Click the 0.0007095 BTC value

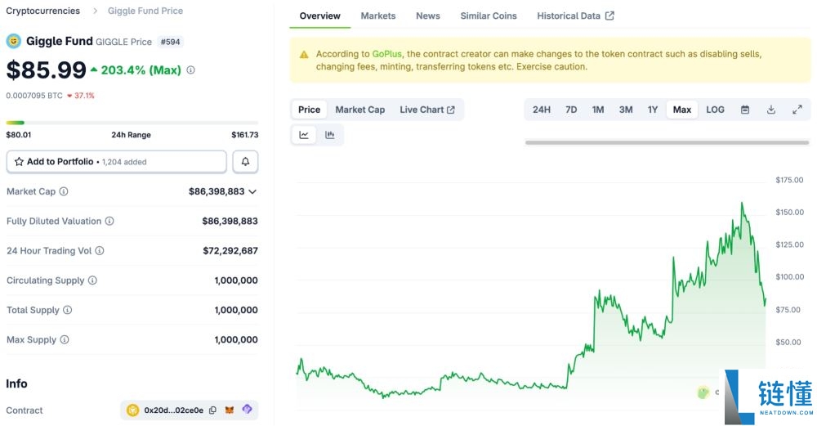pyautogui.click(x=34, y=96)
